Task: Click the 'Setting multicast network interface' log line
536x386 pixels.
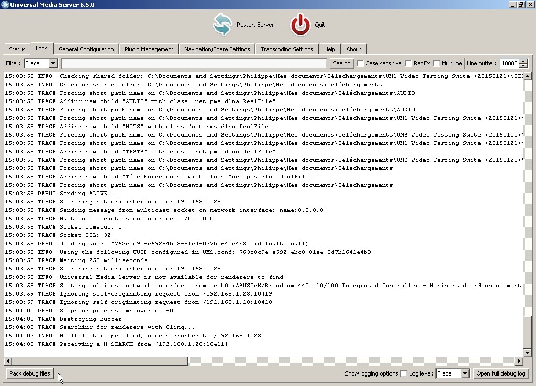Action: (x=263, y=286)
